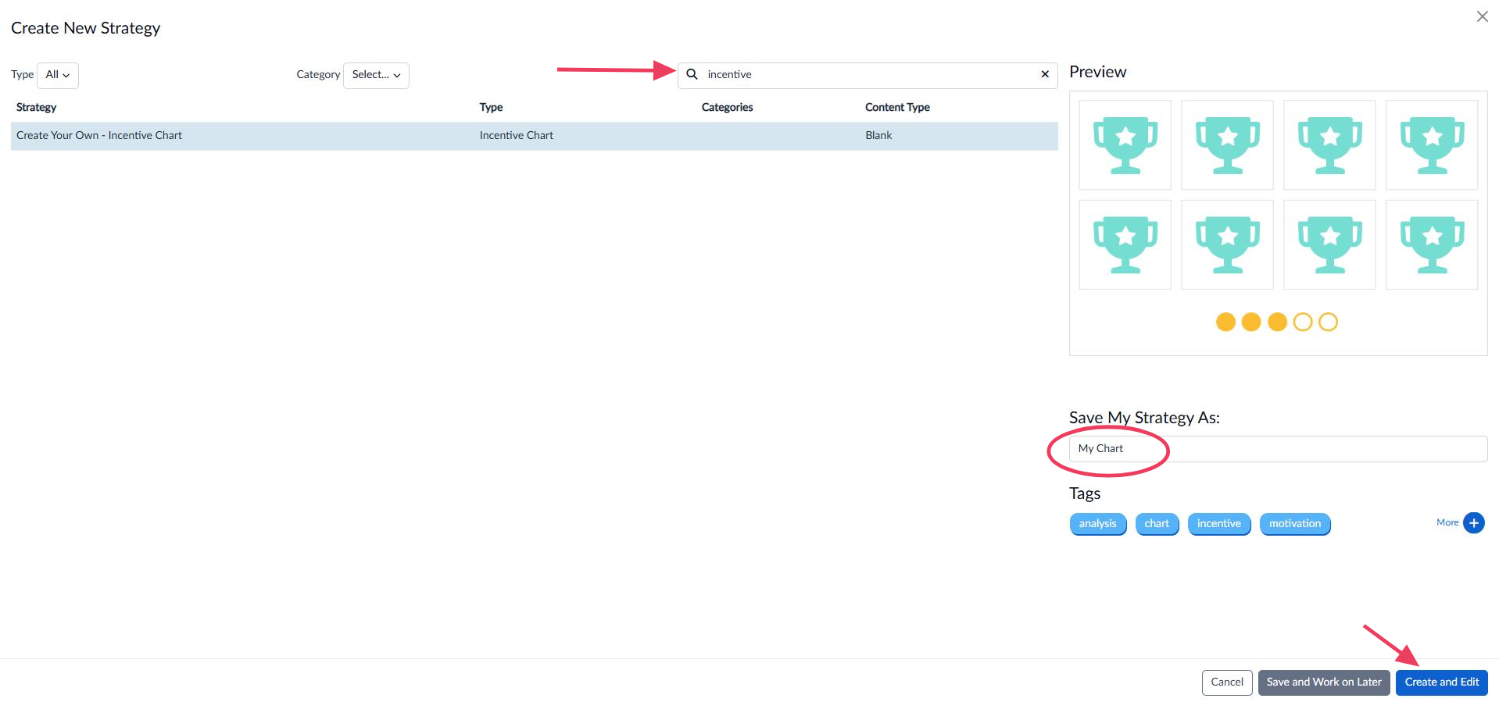Close the Create New Strategy dialog
This screenshot has height=702, width=1499.
[1482, 16]
